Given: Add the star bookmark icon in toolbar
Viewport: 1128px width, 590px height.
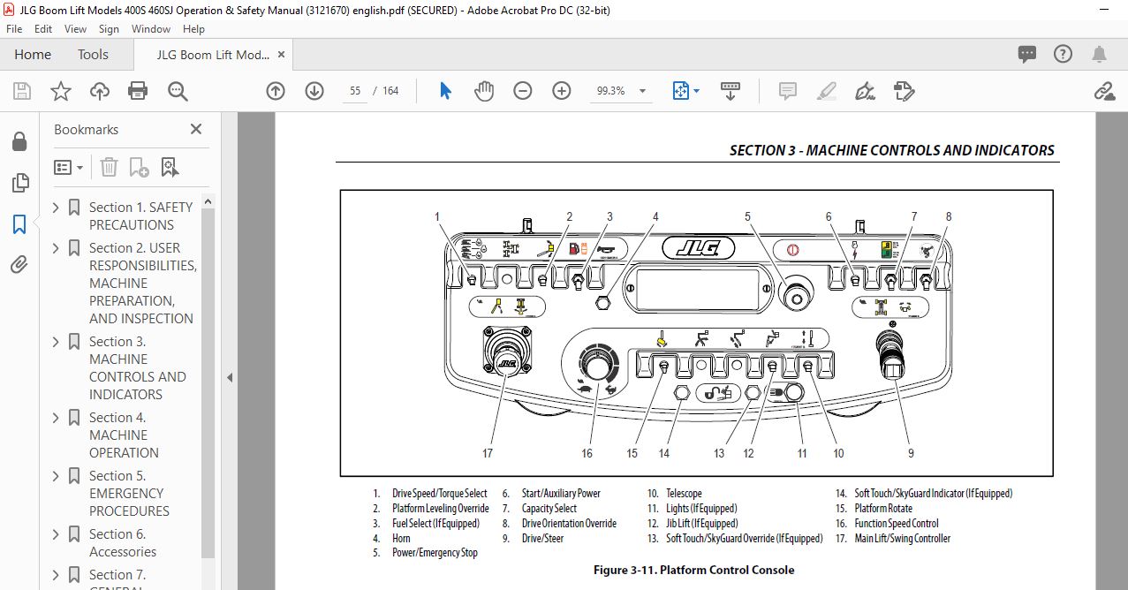Looking at the screenshot, I should tap(60, 91).
